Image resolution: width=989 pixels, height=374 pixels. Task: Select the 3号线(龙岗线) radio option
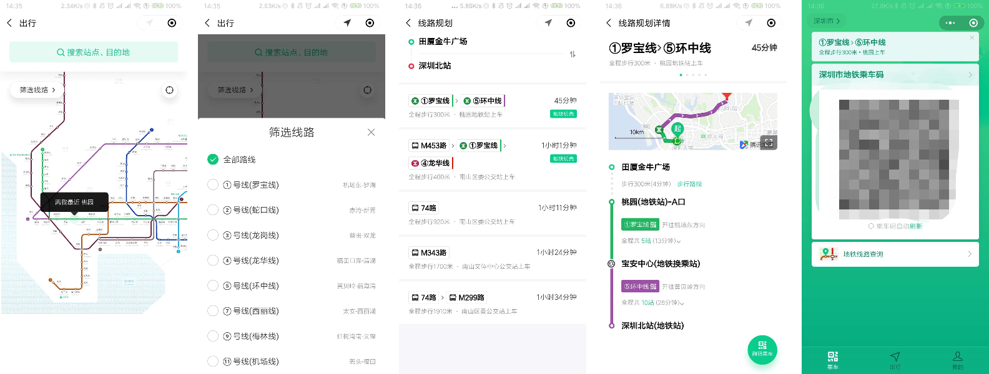(x=213, y=235)
